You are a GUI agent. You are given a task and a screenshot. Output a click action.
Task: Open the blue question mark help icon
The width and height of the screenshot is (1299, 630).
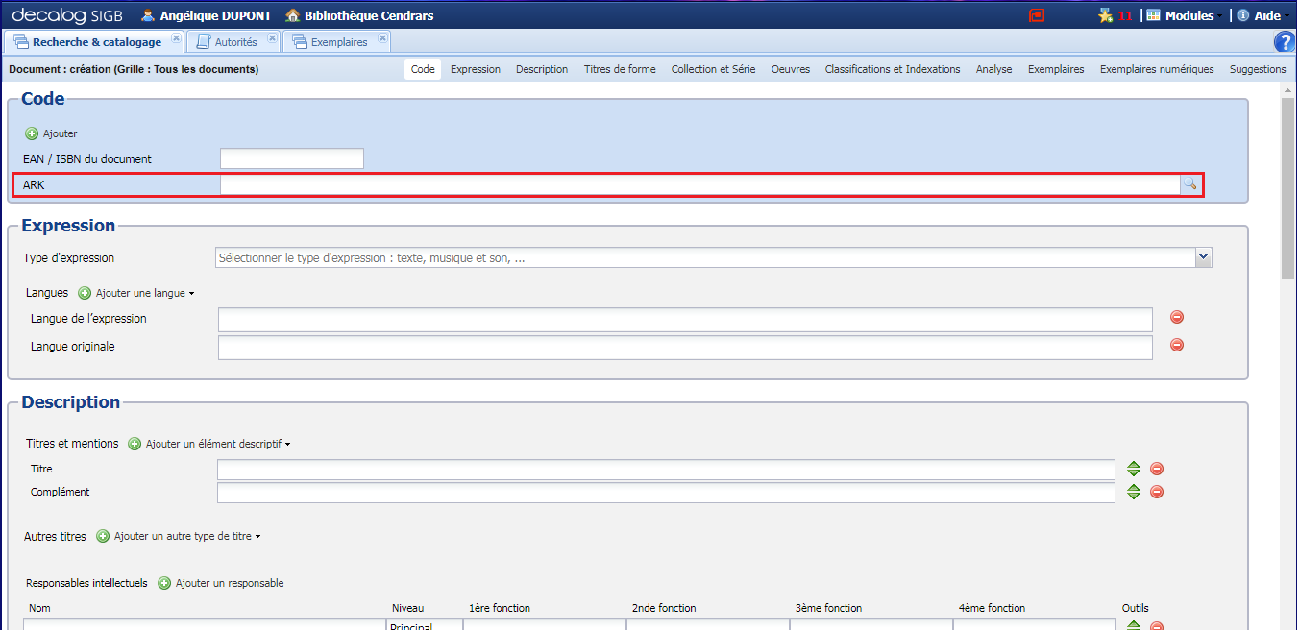point(1285,41)
